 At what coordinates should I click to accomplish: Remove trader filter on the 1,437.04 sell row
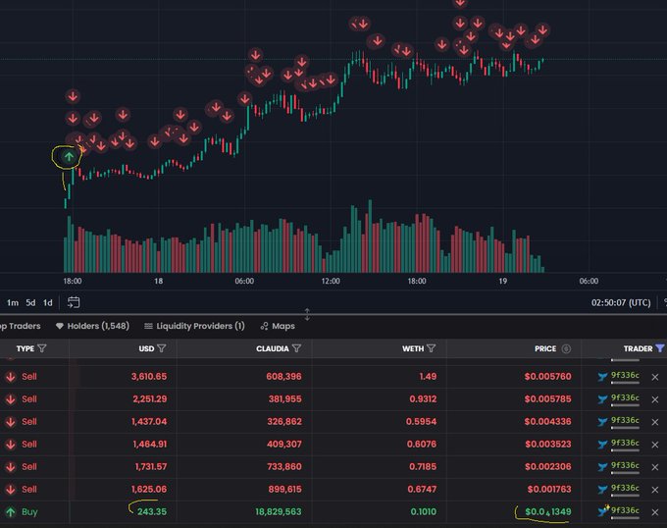coord(655,422)
